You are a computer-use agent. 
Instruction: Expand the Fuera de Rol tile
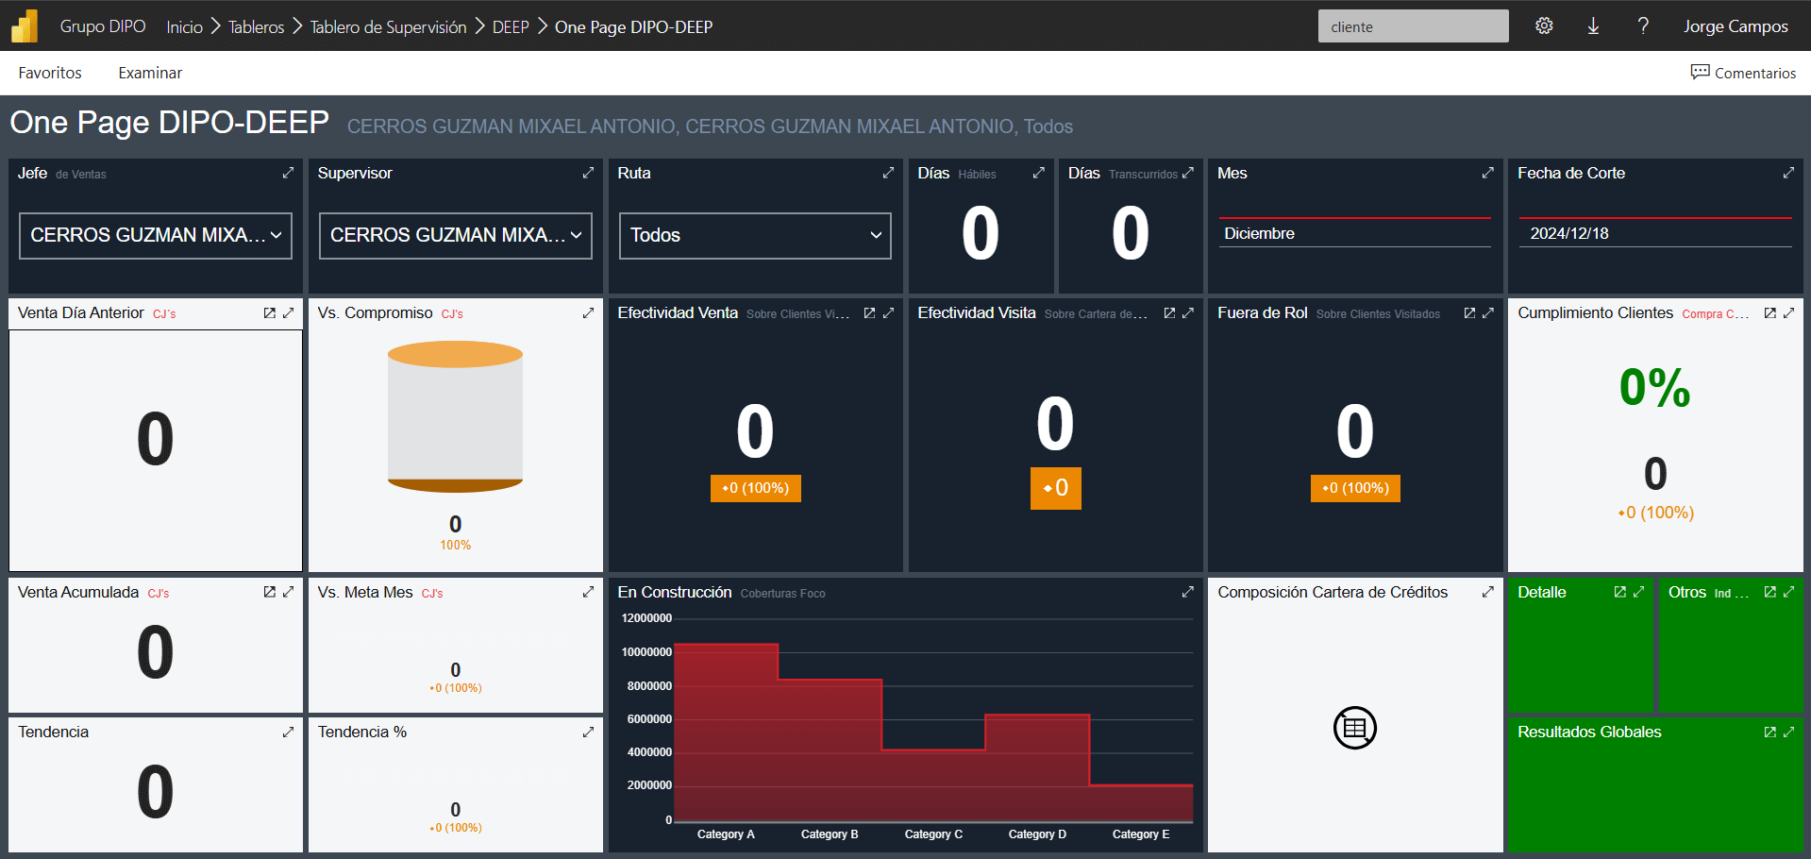1488,312
